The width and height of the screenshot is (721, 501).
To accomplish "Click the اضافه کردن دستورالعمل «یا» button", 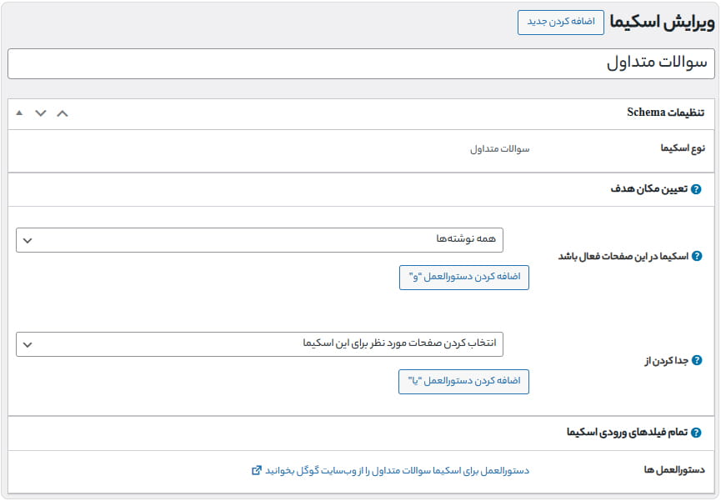I will pos(463,381).
